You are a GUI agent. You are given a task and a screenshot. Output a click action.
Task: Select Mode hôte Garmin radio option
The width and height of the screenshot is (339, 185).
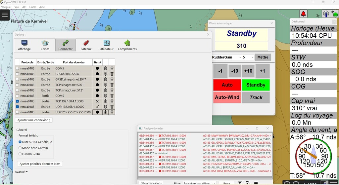click(x=21, y=148)
